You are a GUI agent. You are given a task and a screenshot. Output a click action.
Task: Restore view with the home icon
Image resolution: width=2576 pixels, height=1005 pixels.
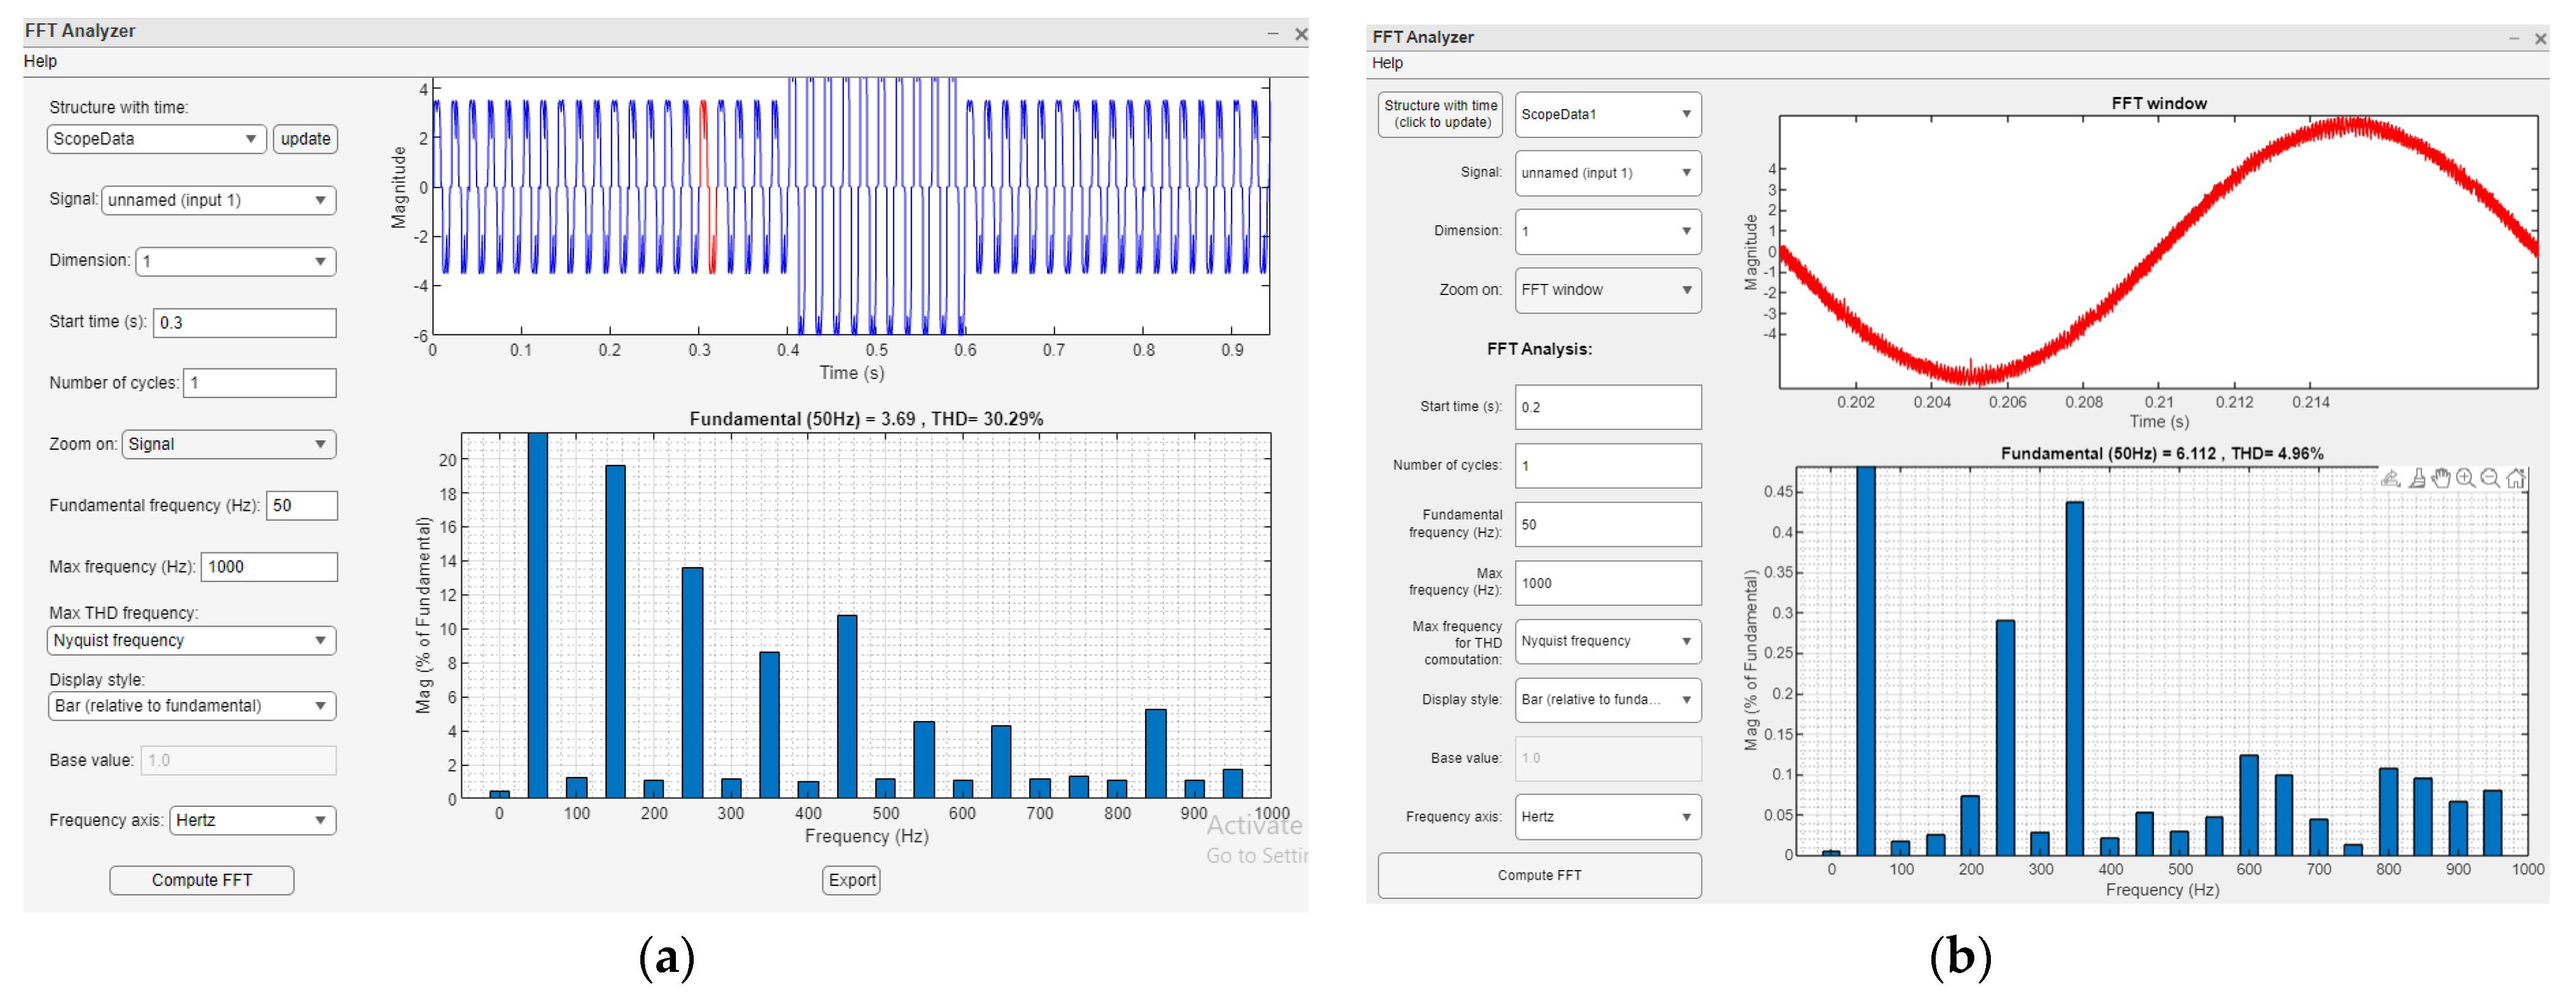[x=2515, y=478]
